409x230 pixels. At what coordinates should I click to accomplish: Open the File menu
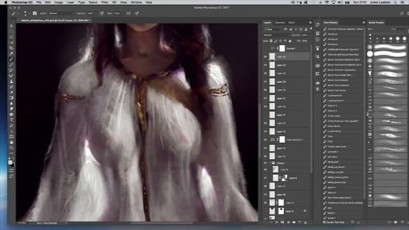[38, 3]
